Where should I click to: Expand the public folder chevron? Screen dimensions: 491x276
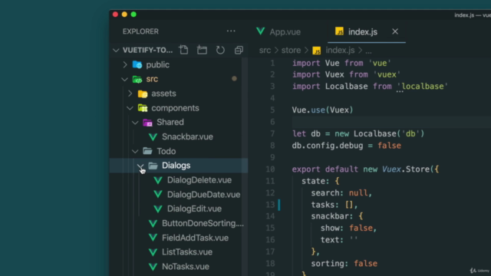[x=125, y=64]
